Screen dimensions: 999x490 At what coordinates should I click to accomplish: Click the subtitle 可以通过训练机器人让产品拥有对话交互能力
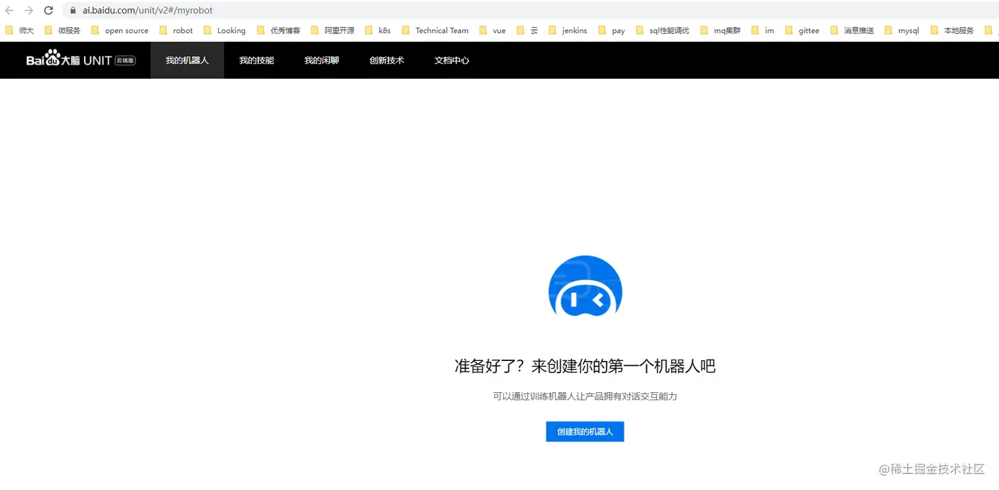585,396
